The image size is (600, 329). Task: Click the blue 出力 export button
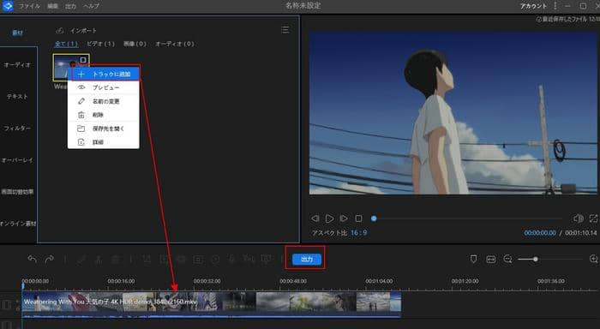click(307, 260)
